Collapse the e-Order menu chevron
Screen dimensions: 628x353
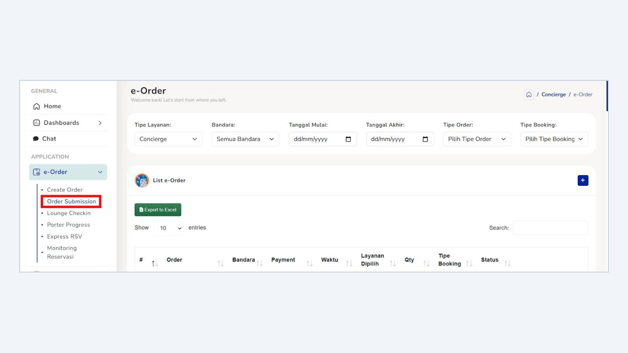pyautogui.click(x=100, y=172)
